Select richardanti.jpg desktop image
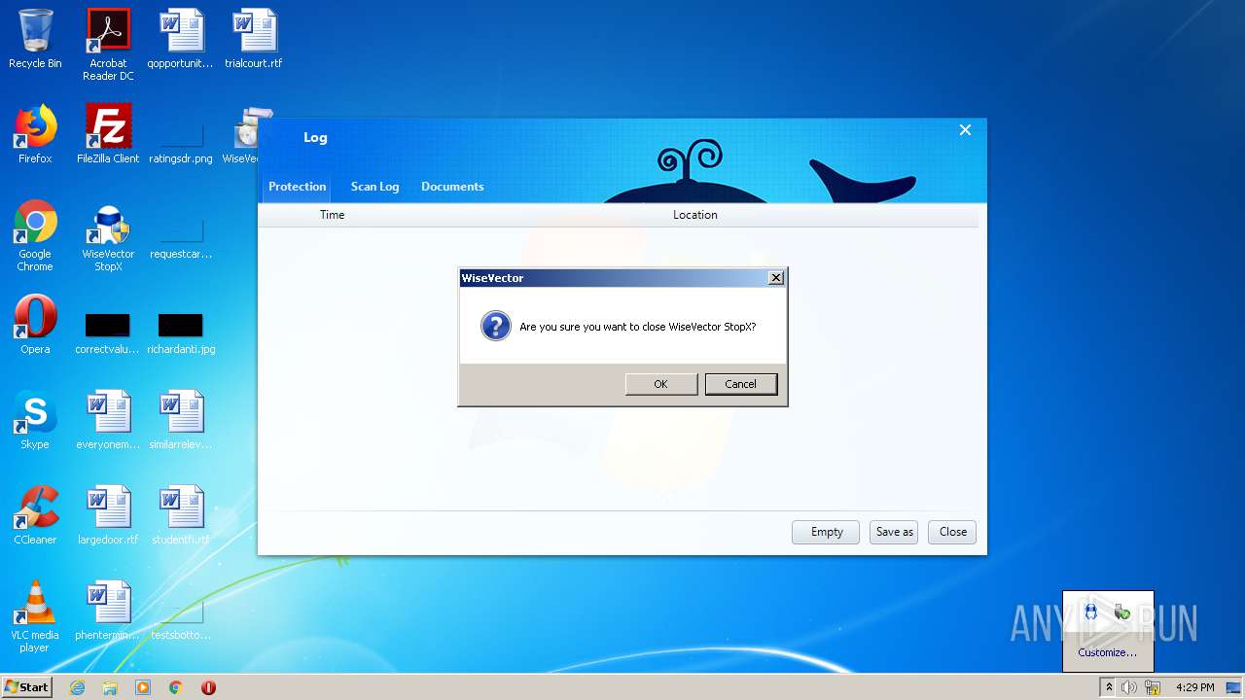The height and width of the screenshot is (700, 1245). (180, 332)
